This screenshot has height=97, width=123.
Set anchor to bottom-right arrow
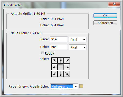(x=67, y=74)
